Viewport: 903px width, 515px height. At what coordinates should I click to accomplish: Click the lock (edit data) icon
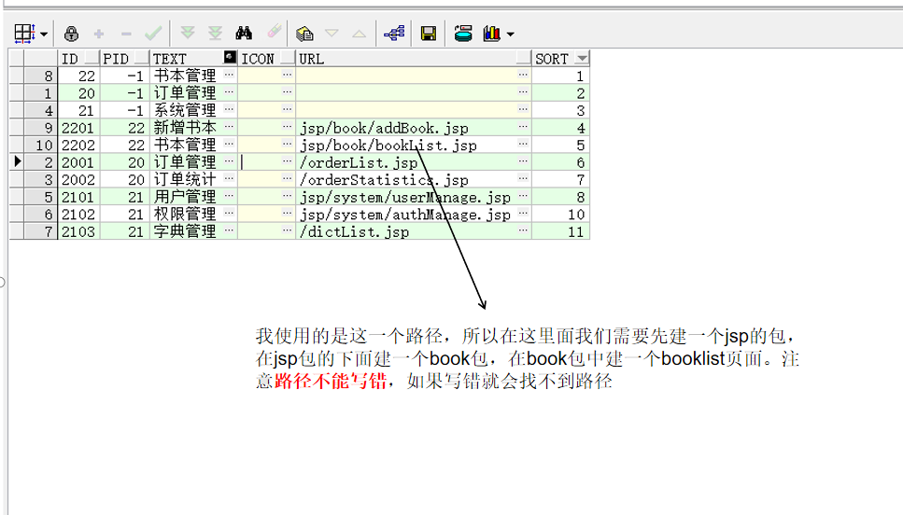pos(71,34)
